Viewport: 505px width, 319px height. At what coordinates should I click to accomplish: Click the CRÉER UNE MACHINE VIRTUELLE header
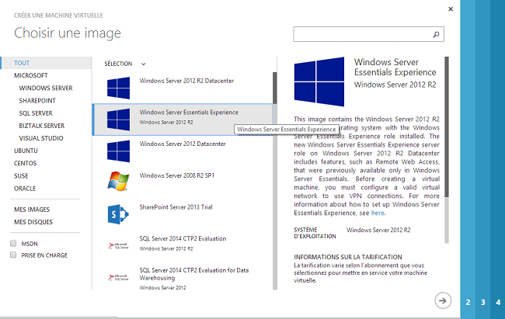[x=58, y=16]
